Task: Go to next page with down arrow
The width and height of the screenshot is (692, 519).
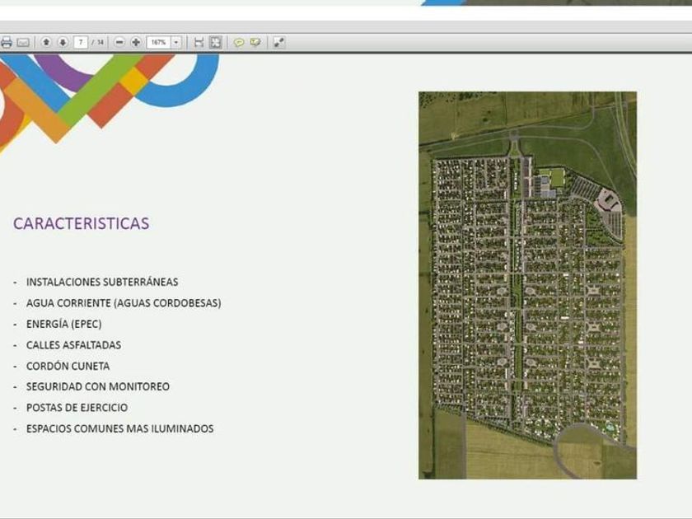Action: [63, 42]
